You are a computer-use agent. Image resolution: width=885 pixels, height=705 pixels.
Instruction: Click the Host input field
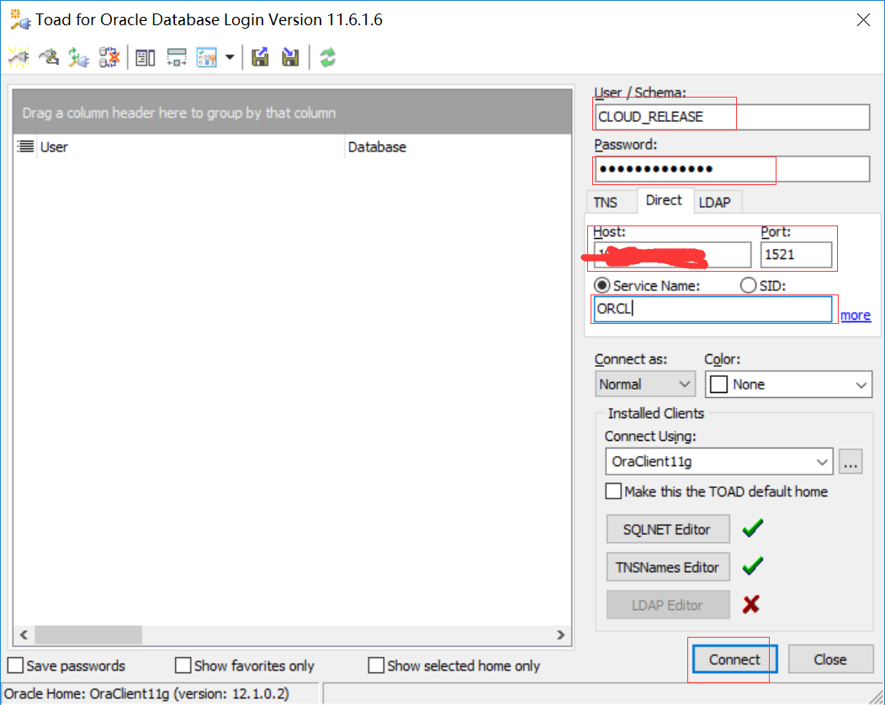(x=673, y=255)
